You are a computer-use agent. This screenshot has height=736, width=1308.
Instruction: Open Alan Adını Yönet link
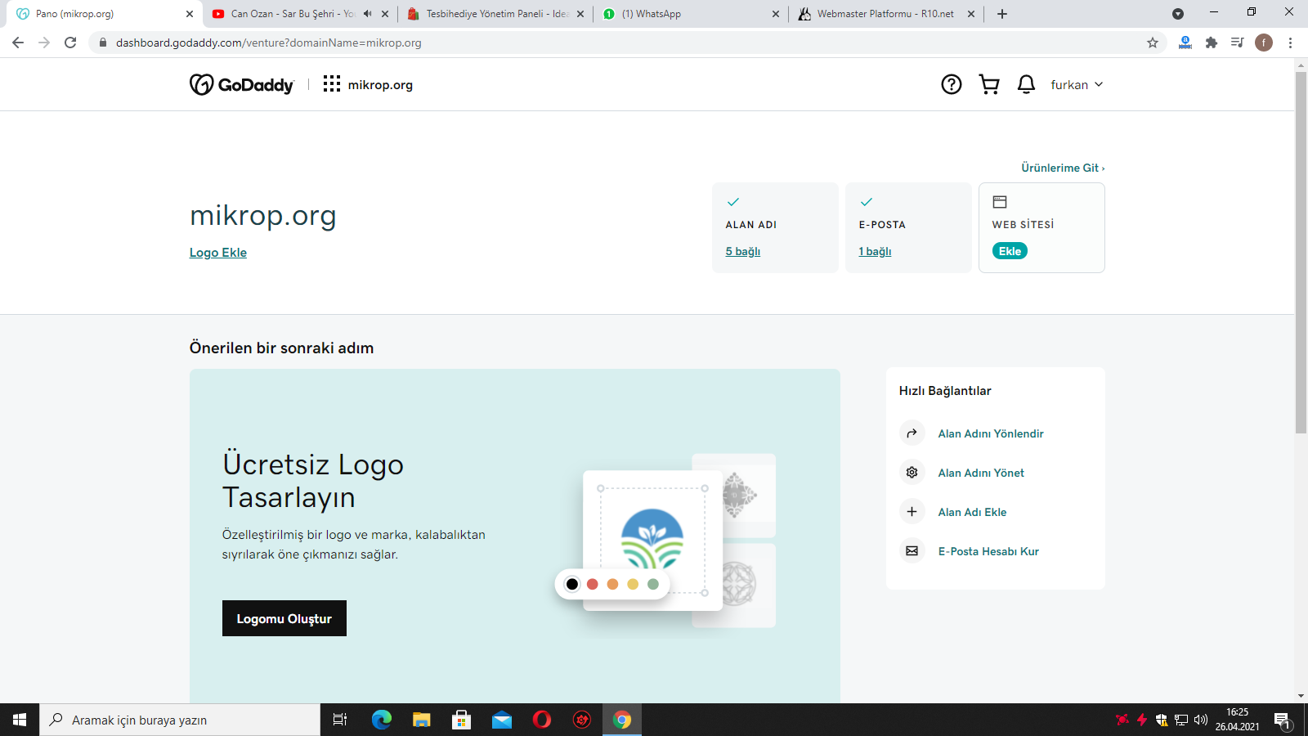(981, 473)
